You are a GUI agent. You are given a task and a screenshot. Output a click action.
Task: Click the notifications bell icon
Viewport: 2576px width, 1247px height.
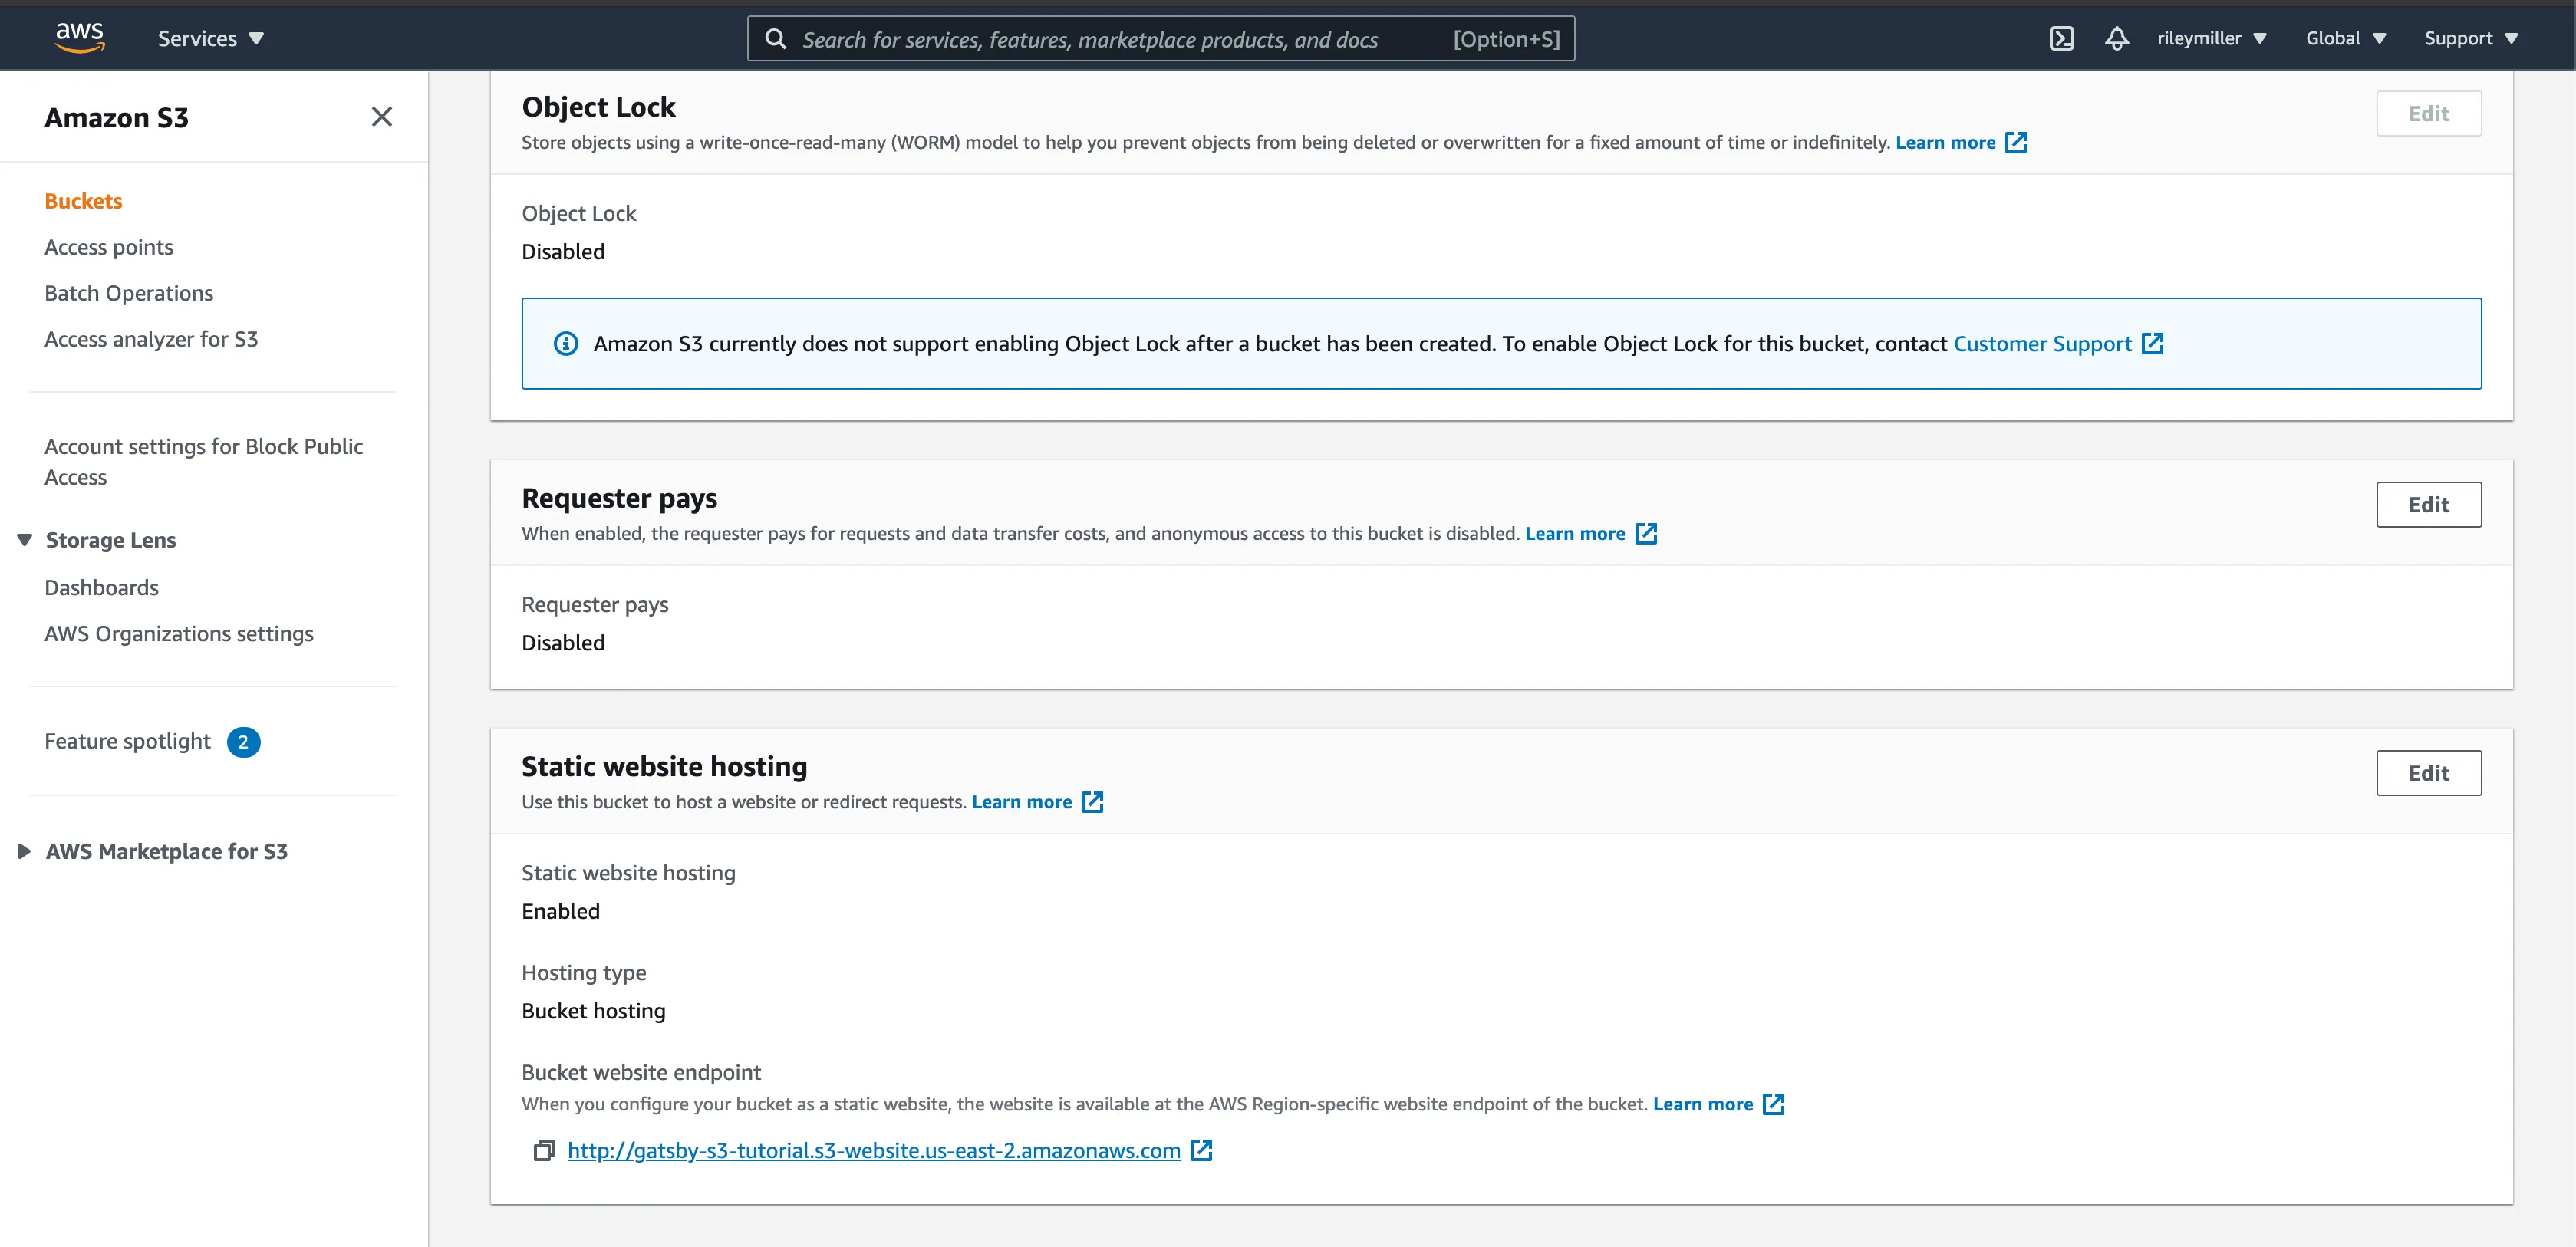[2116, 38]
